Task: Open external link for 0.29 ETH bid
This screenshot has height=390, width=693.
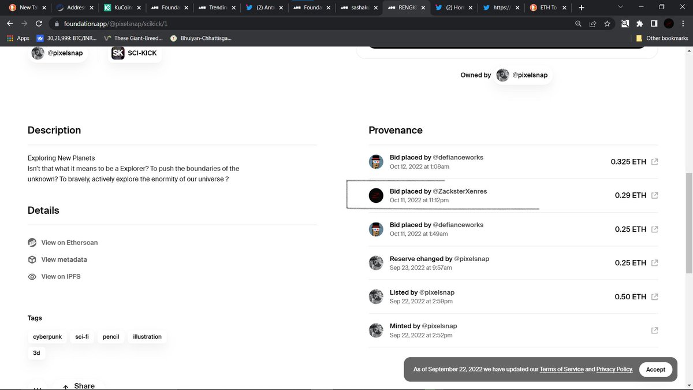Action: coord(654,195)
